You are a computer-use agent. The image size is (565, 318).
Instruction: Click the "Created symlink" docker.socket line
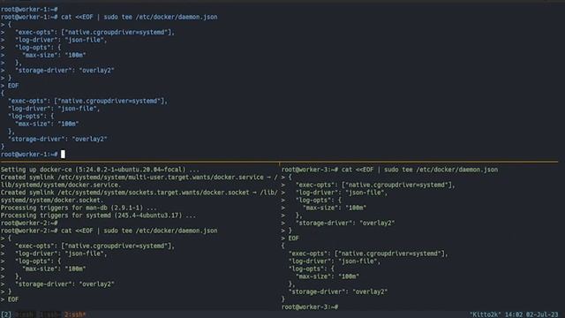pos(139,196)
